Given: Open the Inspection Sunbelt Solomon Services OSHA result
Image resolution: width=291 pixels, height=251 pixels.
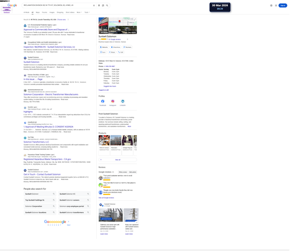Looking at the screenshot, I should pyautogui.click(x=49, y=47).
